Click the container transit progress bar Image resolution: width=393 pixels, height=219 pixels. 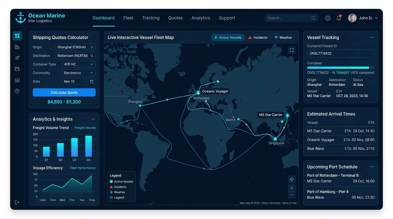(x=341, y=68)
